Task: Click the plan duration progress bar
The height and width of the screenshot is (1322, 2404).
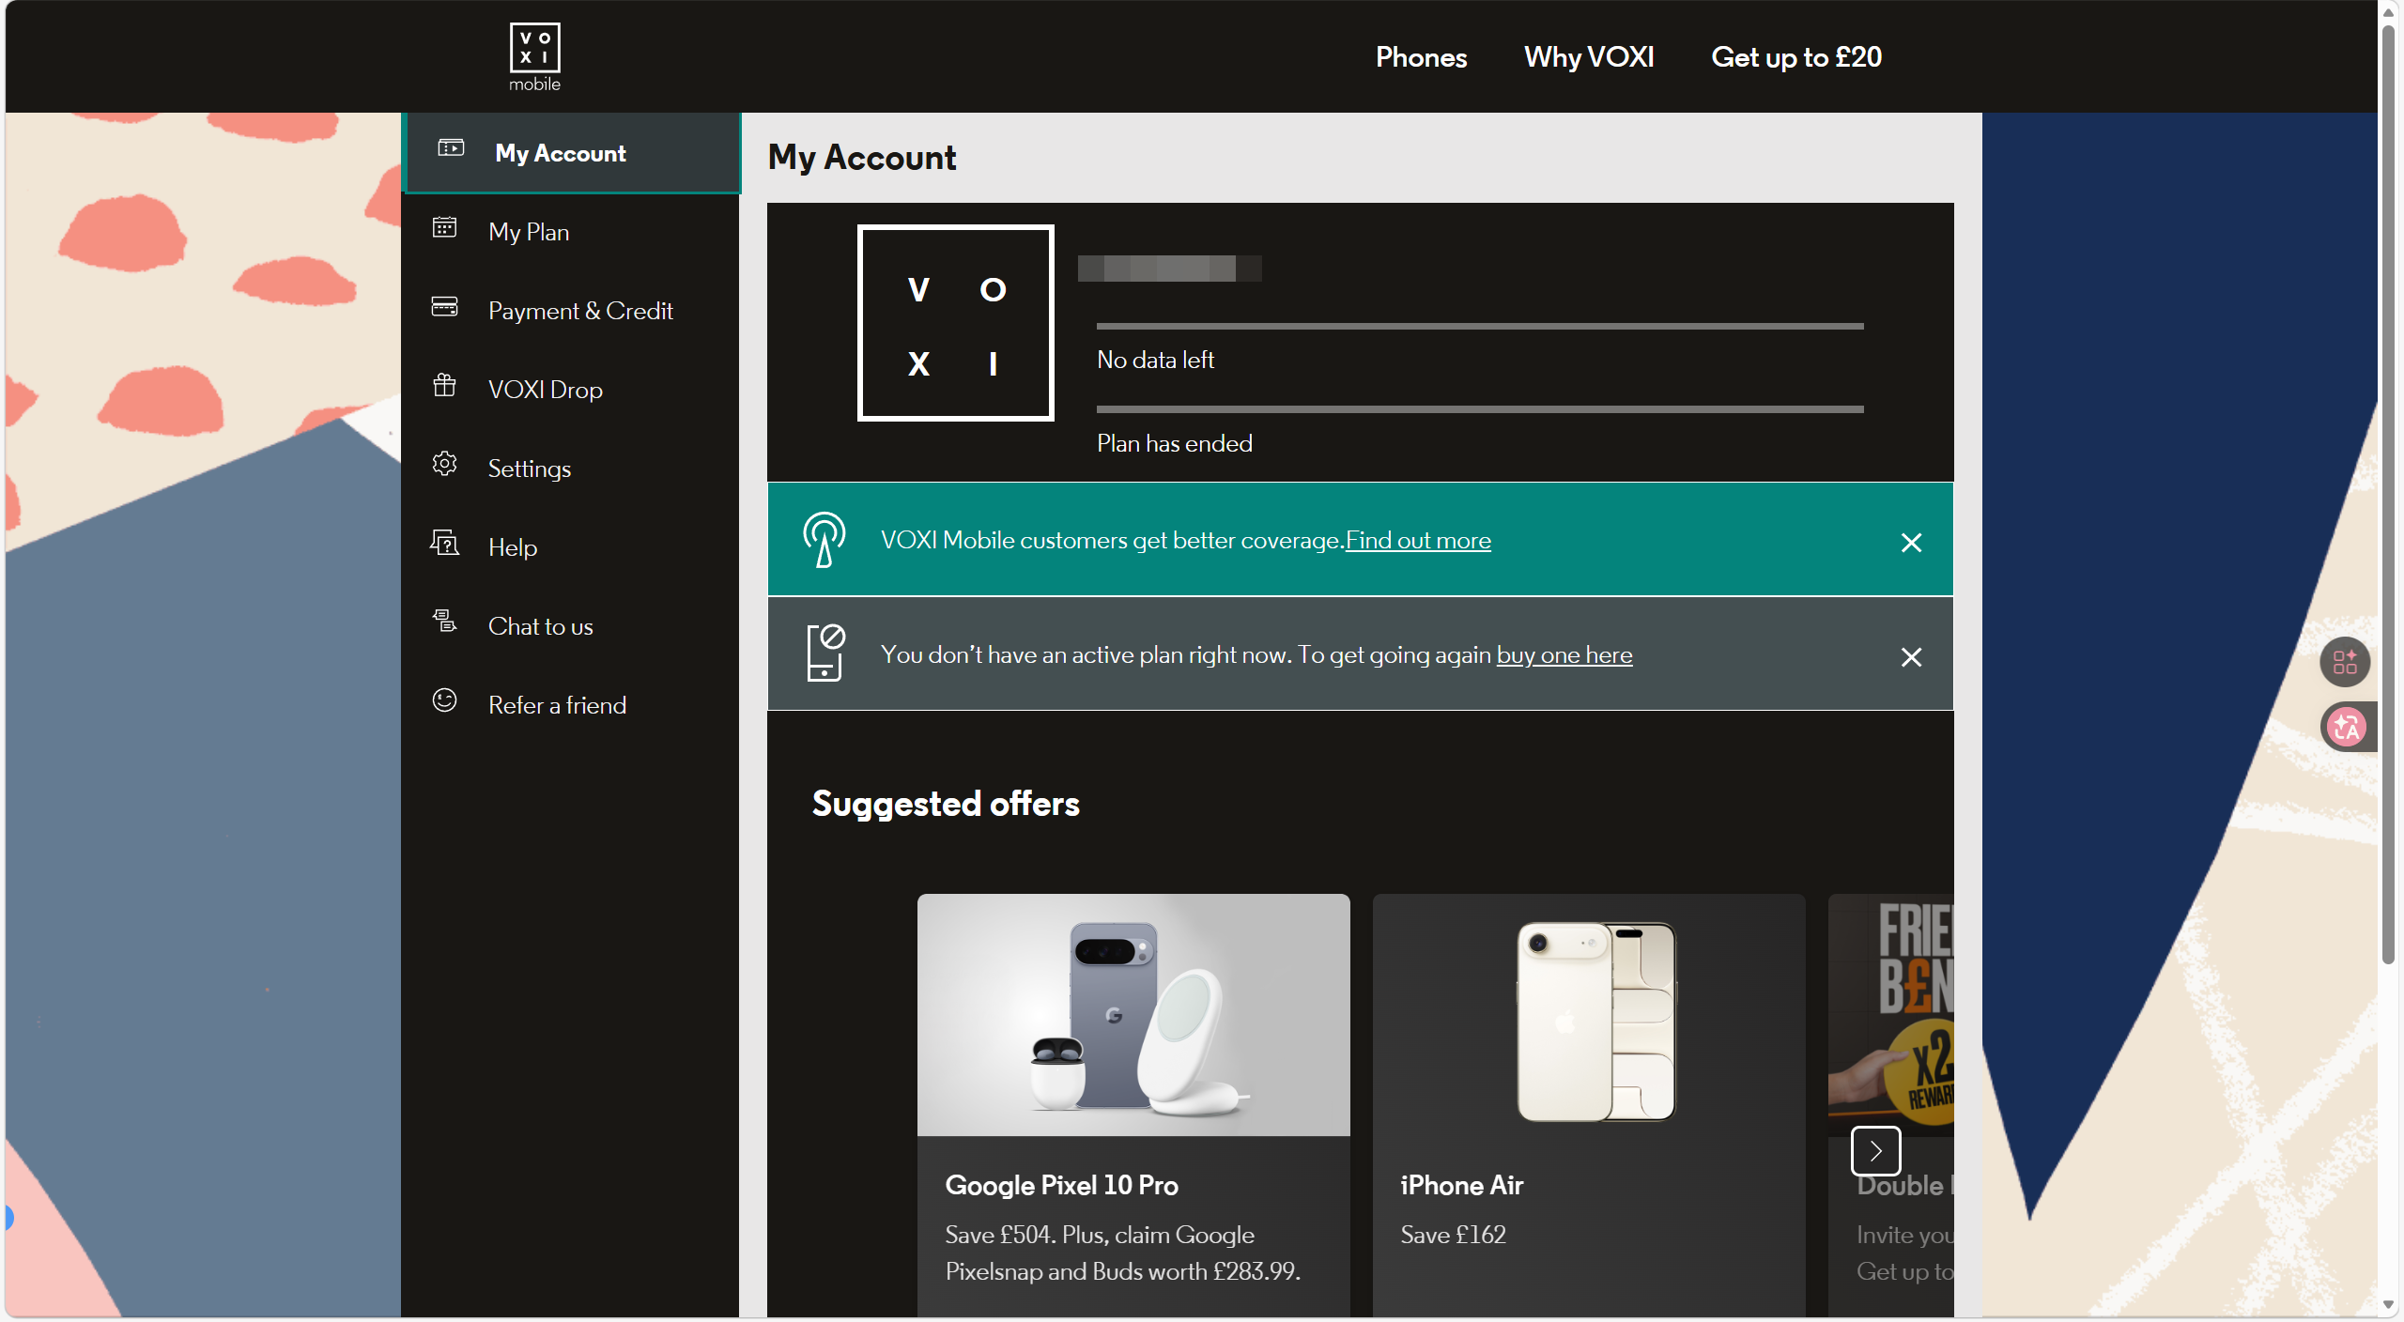Action: click(x=1480, y=409)
